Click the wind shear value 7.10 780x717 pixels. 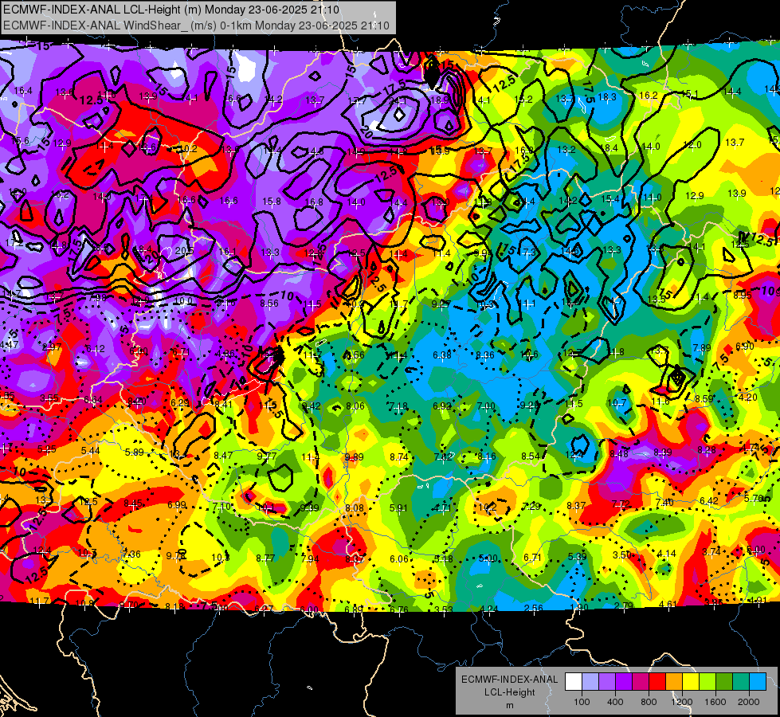[x=221, y=507]
